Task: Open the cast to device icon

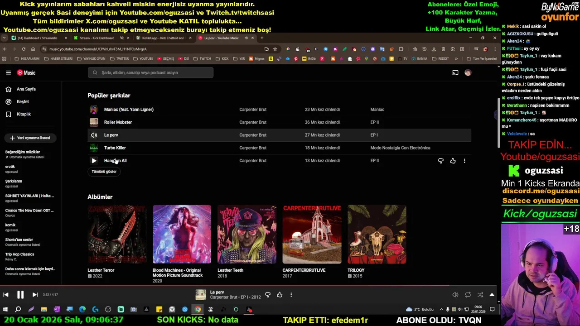Action: click(x=455, y=72)
